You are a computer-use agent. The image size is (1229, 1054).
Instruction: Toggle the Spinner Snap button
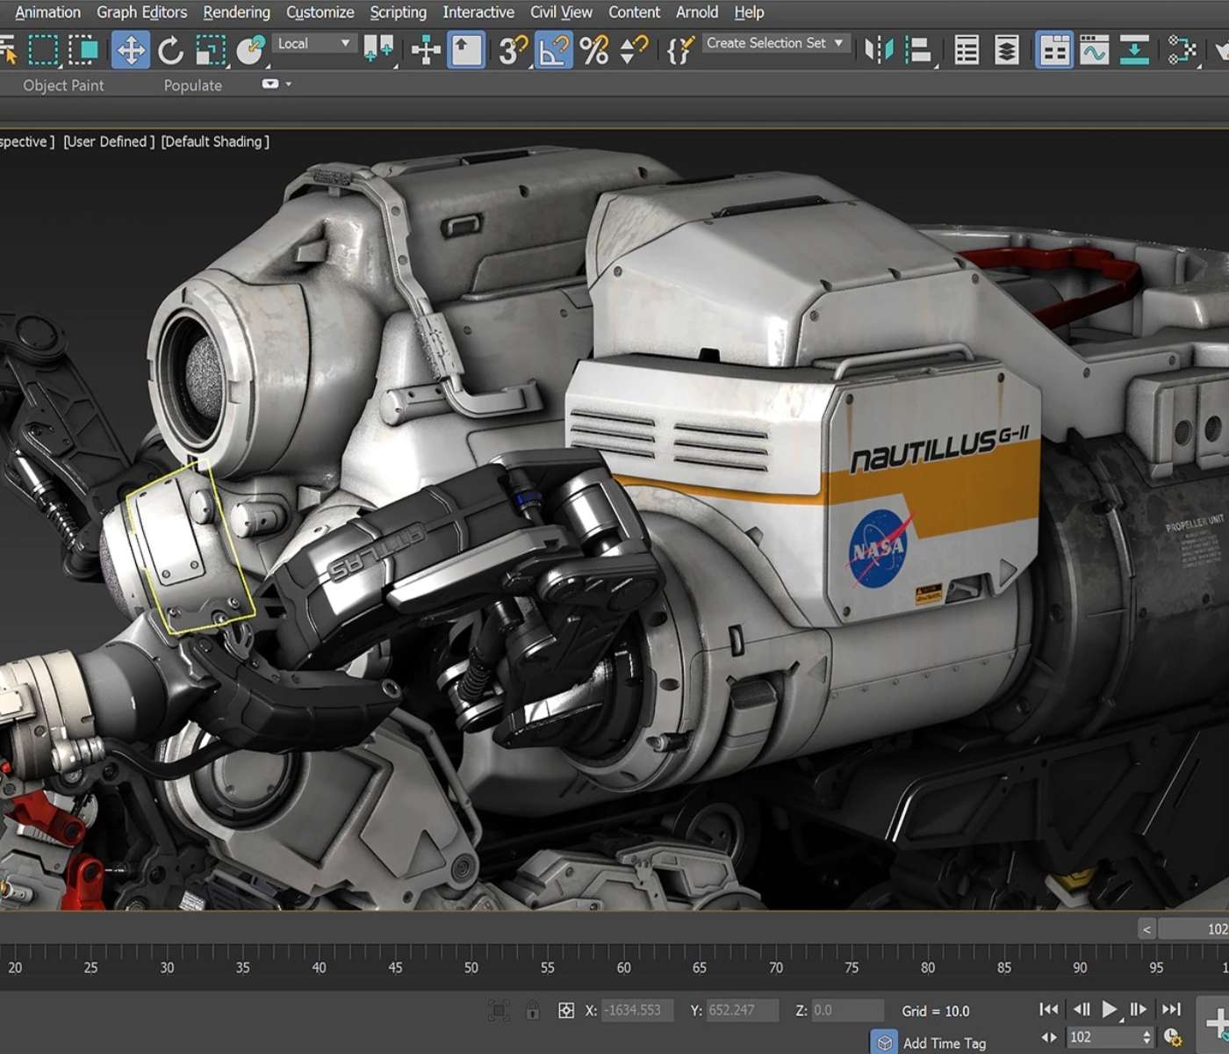point(633,50)
